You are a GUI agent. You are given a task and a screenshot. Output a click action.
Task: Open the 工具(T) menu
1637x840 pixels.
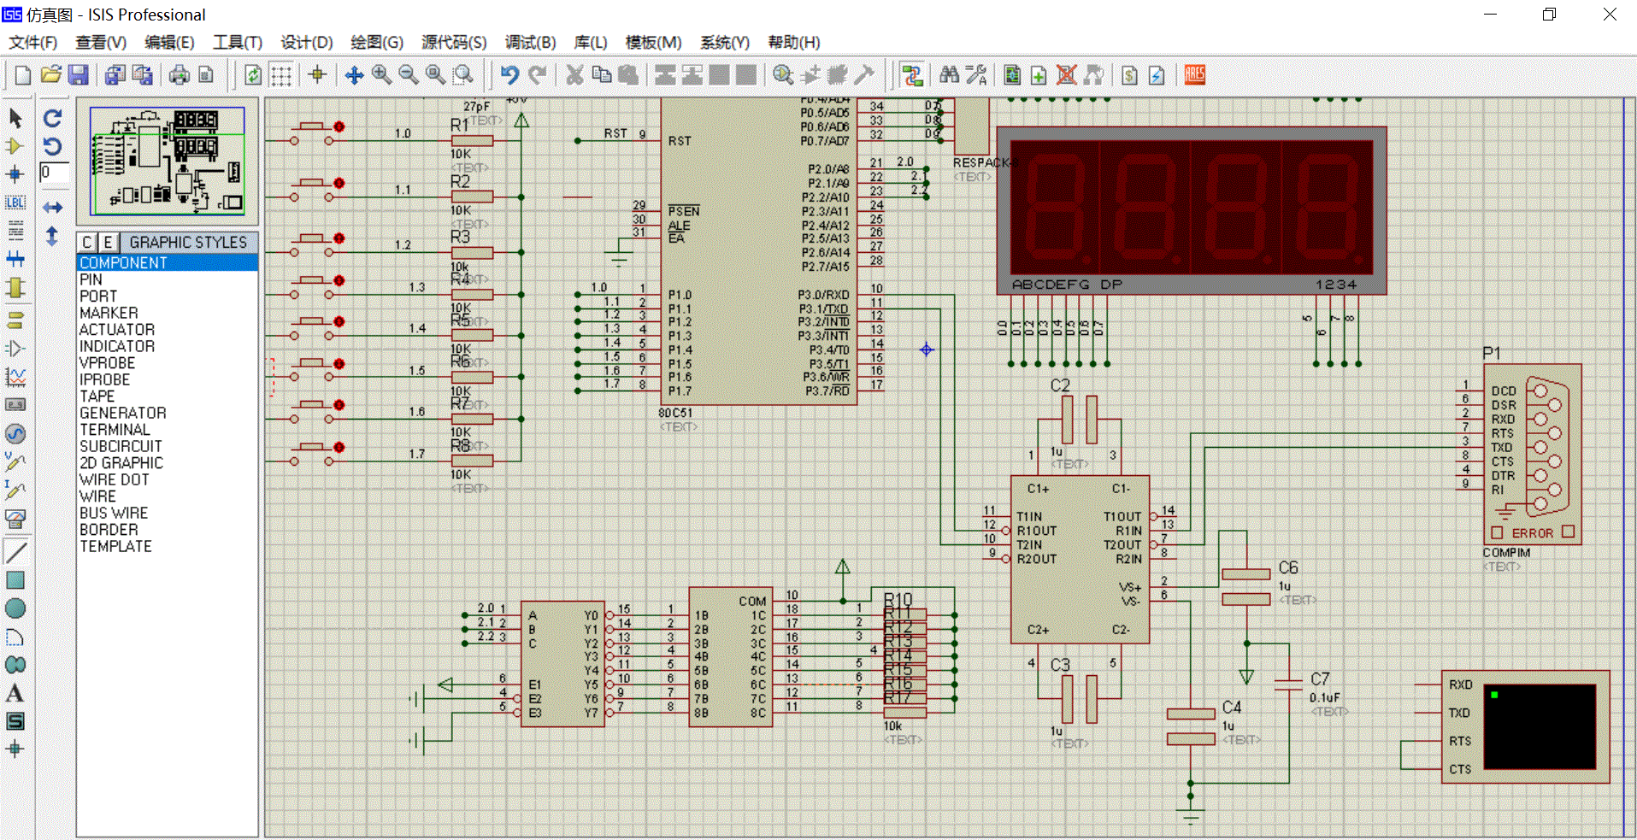coord(238,42)
